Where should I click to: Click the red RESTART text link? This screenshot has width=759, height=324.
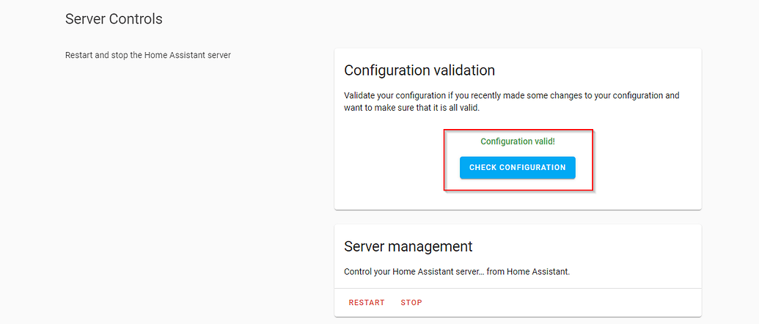[367, 303]
